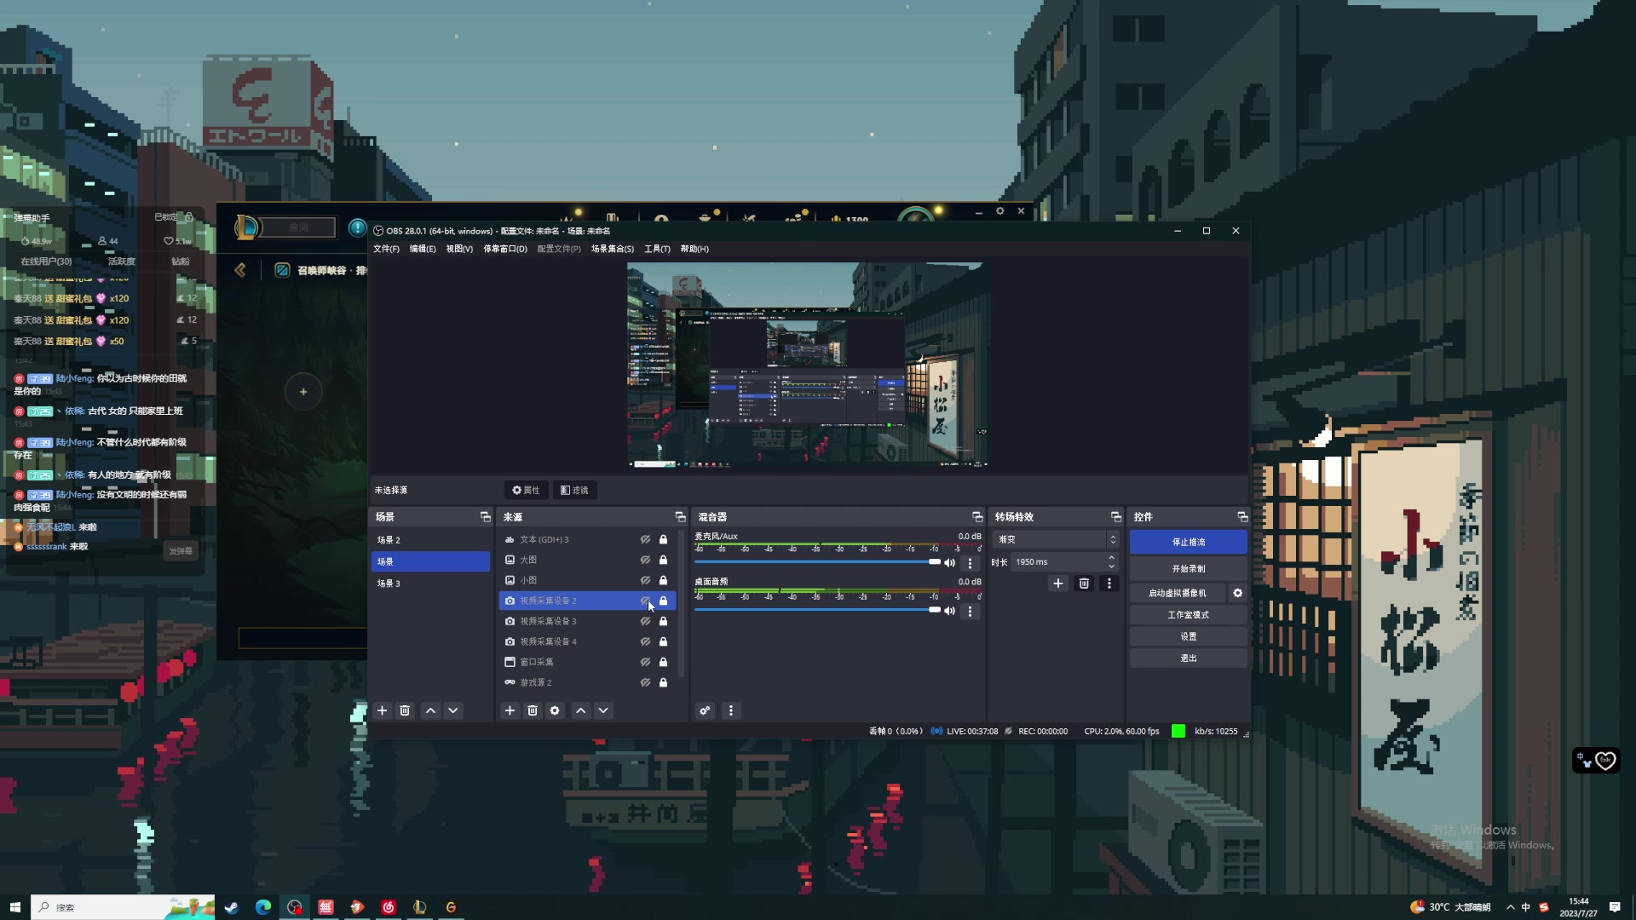
Task: Click the OBS preview canvas
Action: pyautogui.click(x=808, y=365)
